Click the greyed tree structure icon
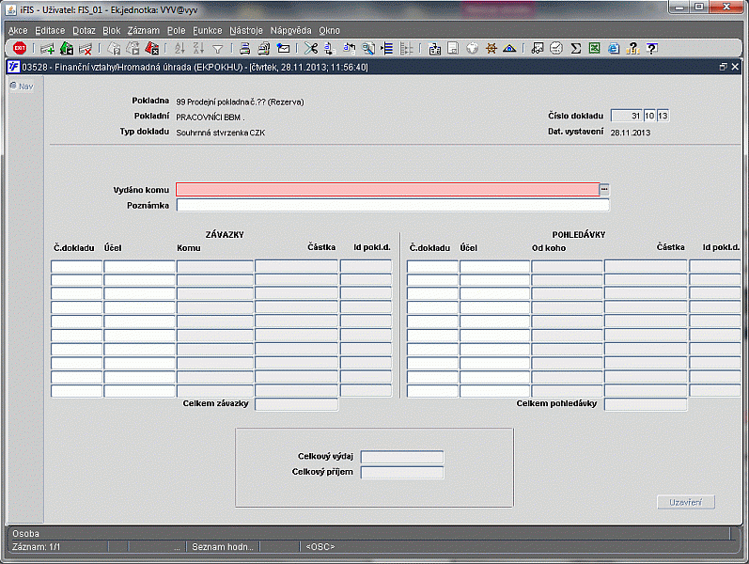 coord(406,48)
